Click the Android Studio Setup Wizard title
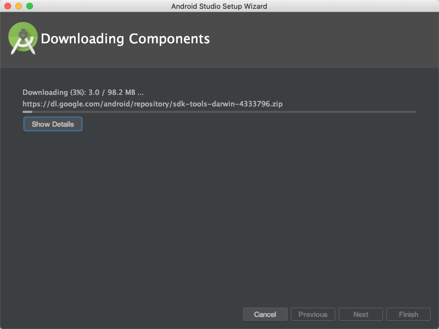The height and width of the screenshot is (329, 439). pos(219,6)
